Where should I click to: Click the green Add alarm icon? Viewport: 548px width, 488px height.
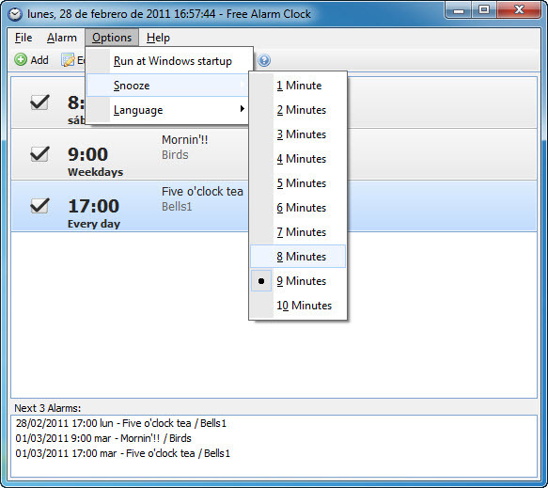coord(21,60)
